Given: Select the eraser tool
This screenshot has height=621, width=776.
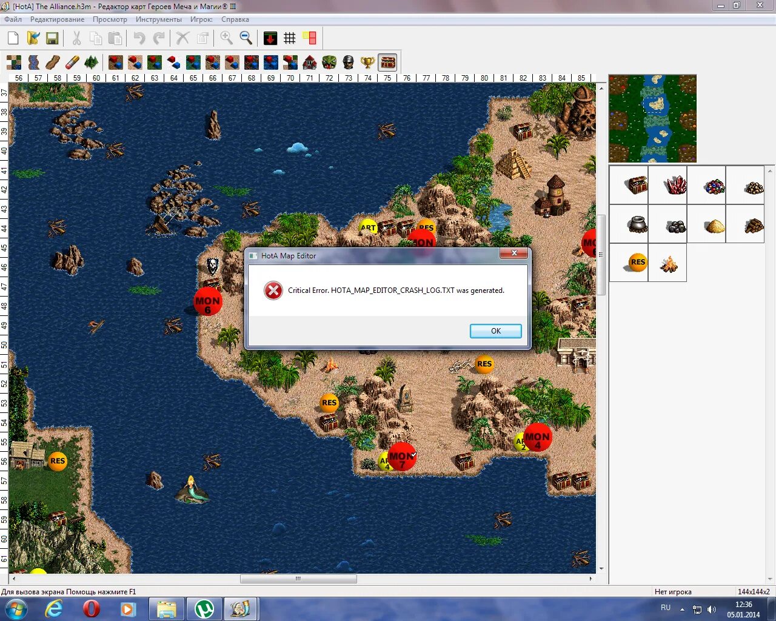Looking at the screenshot, I should coord(72,62).
